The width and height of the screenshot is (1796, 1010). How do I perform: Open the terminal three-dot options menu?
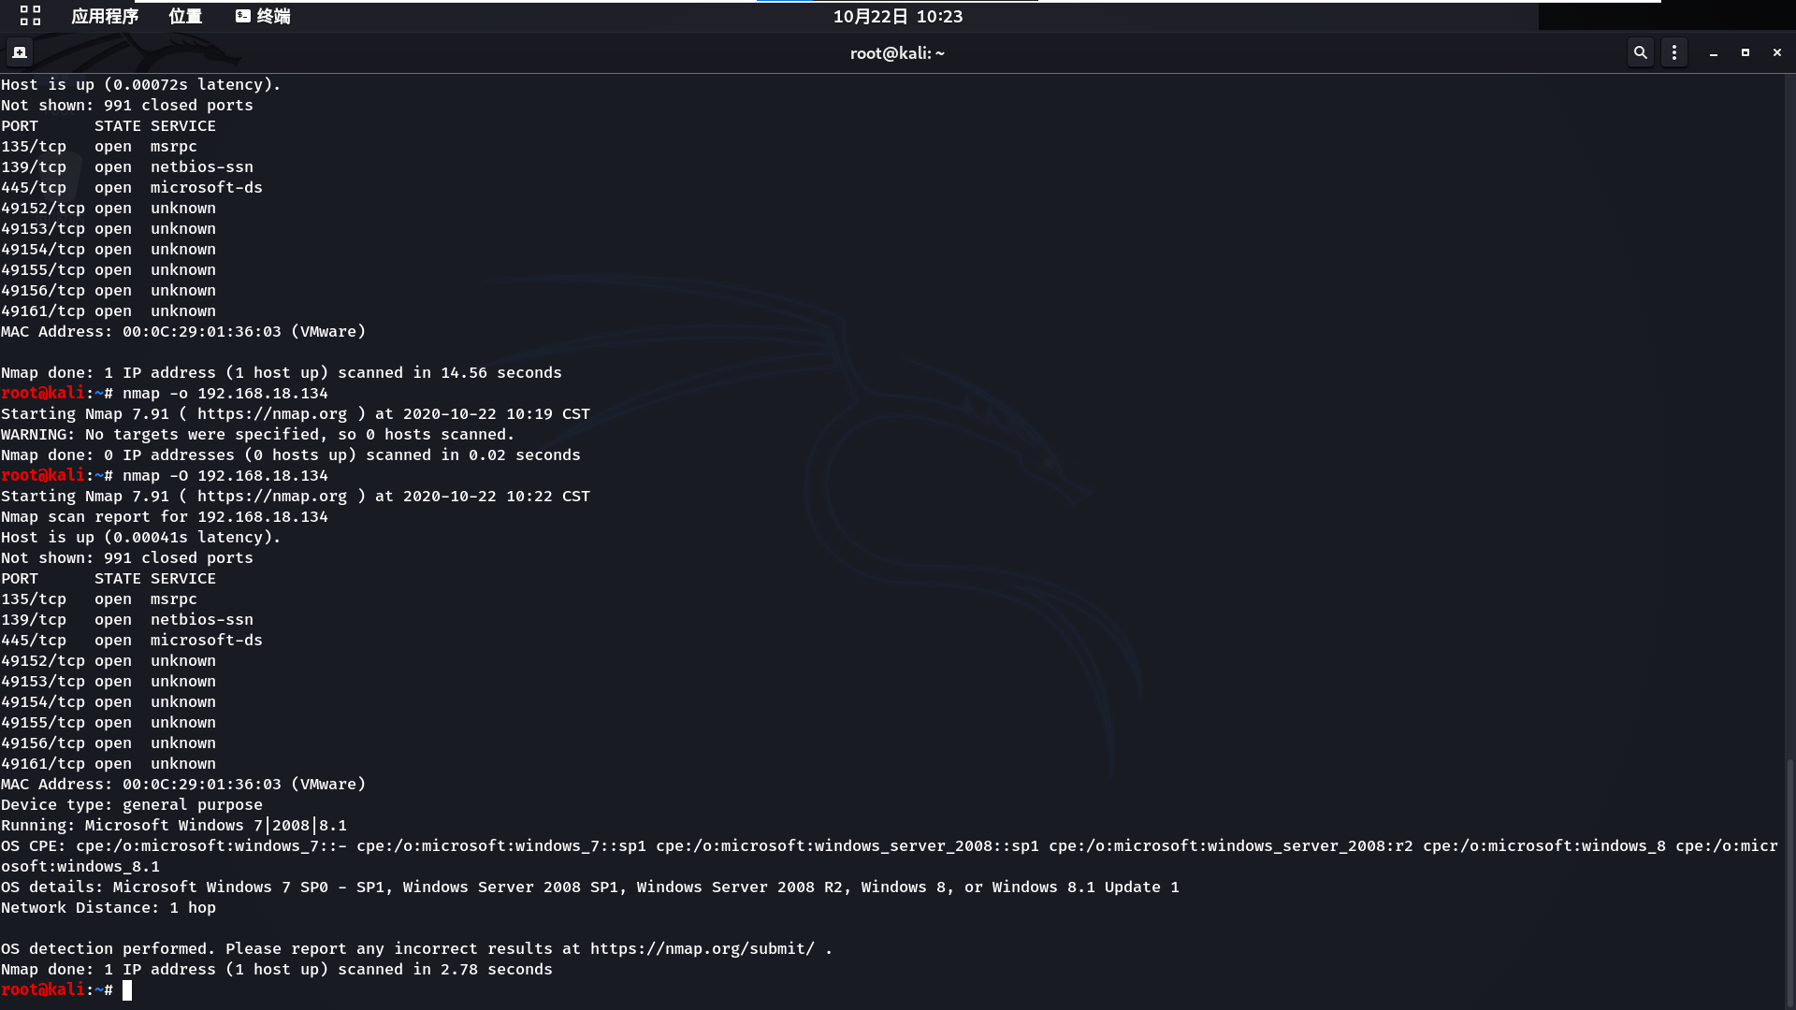click(x=1674, y=52)
